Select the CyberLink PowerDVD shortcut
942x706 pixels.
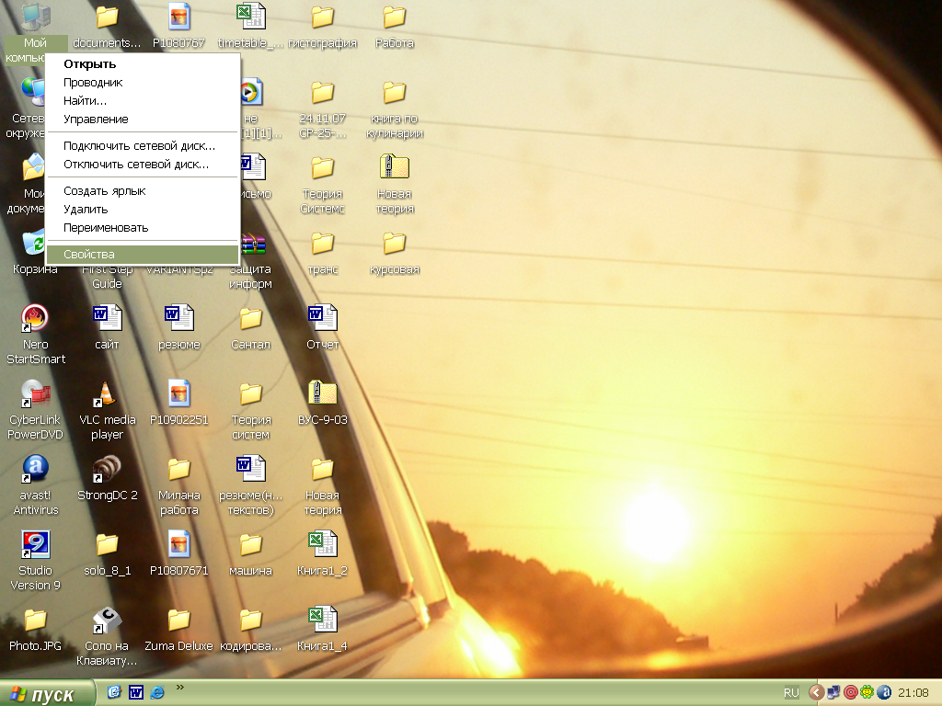(35, 393)
